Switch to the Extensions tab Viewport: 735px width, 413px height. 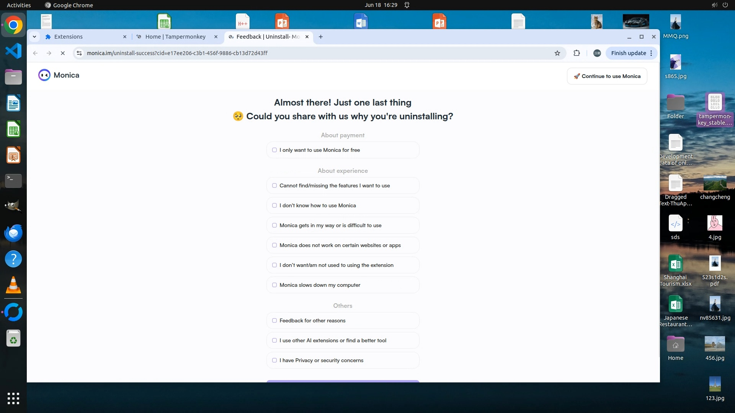pos(84,37)
